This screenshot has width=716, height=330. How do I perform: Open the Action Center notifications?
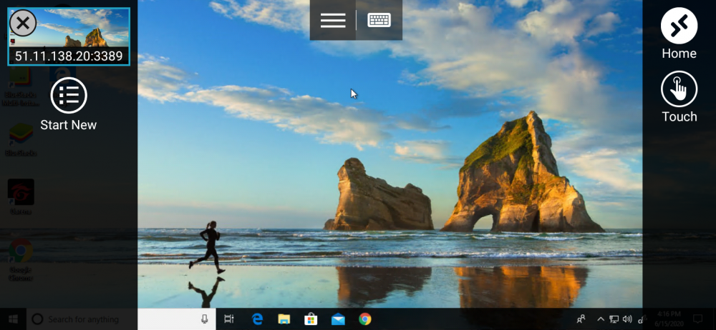click(x=697, y=319)
